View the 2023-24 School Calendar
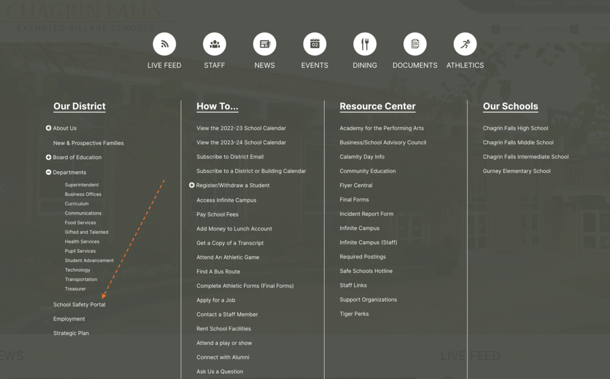 point(241,142)
